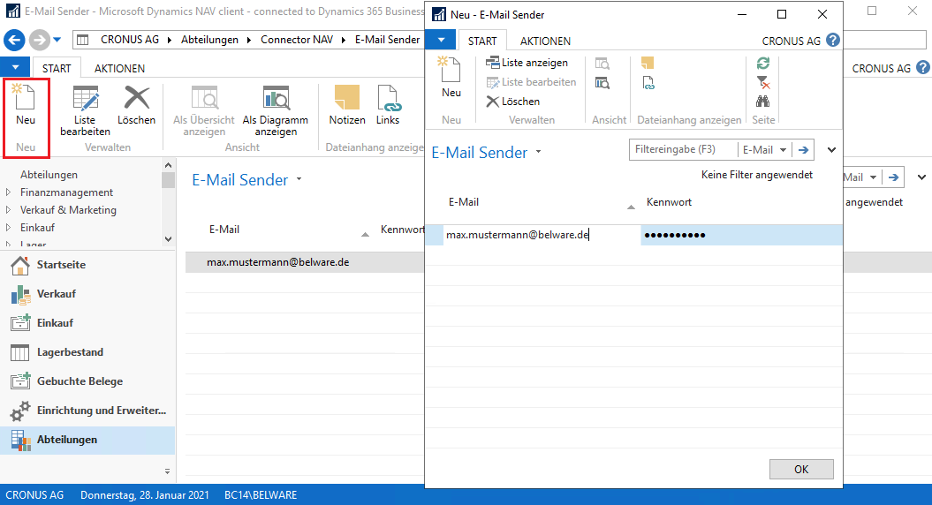Click CRONUS AG breadcrumb in address bar
Viewport: 932px width, 505px height.
coord(130,40)
